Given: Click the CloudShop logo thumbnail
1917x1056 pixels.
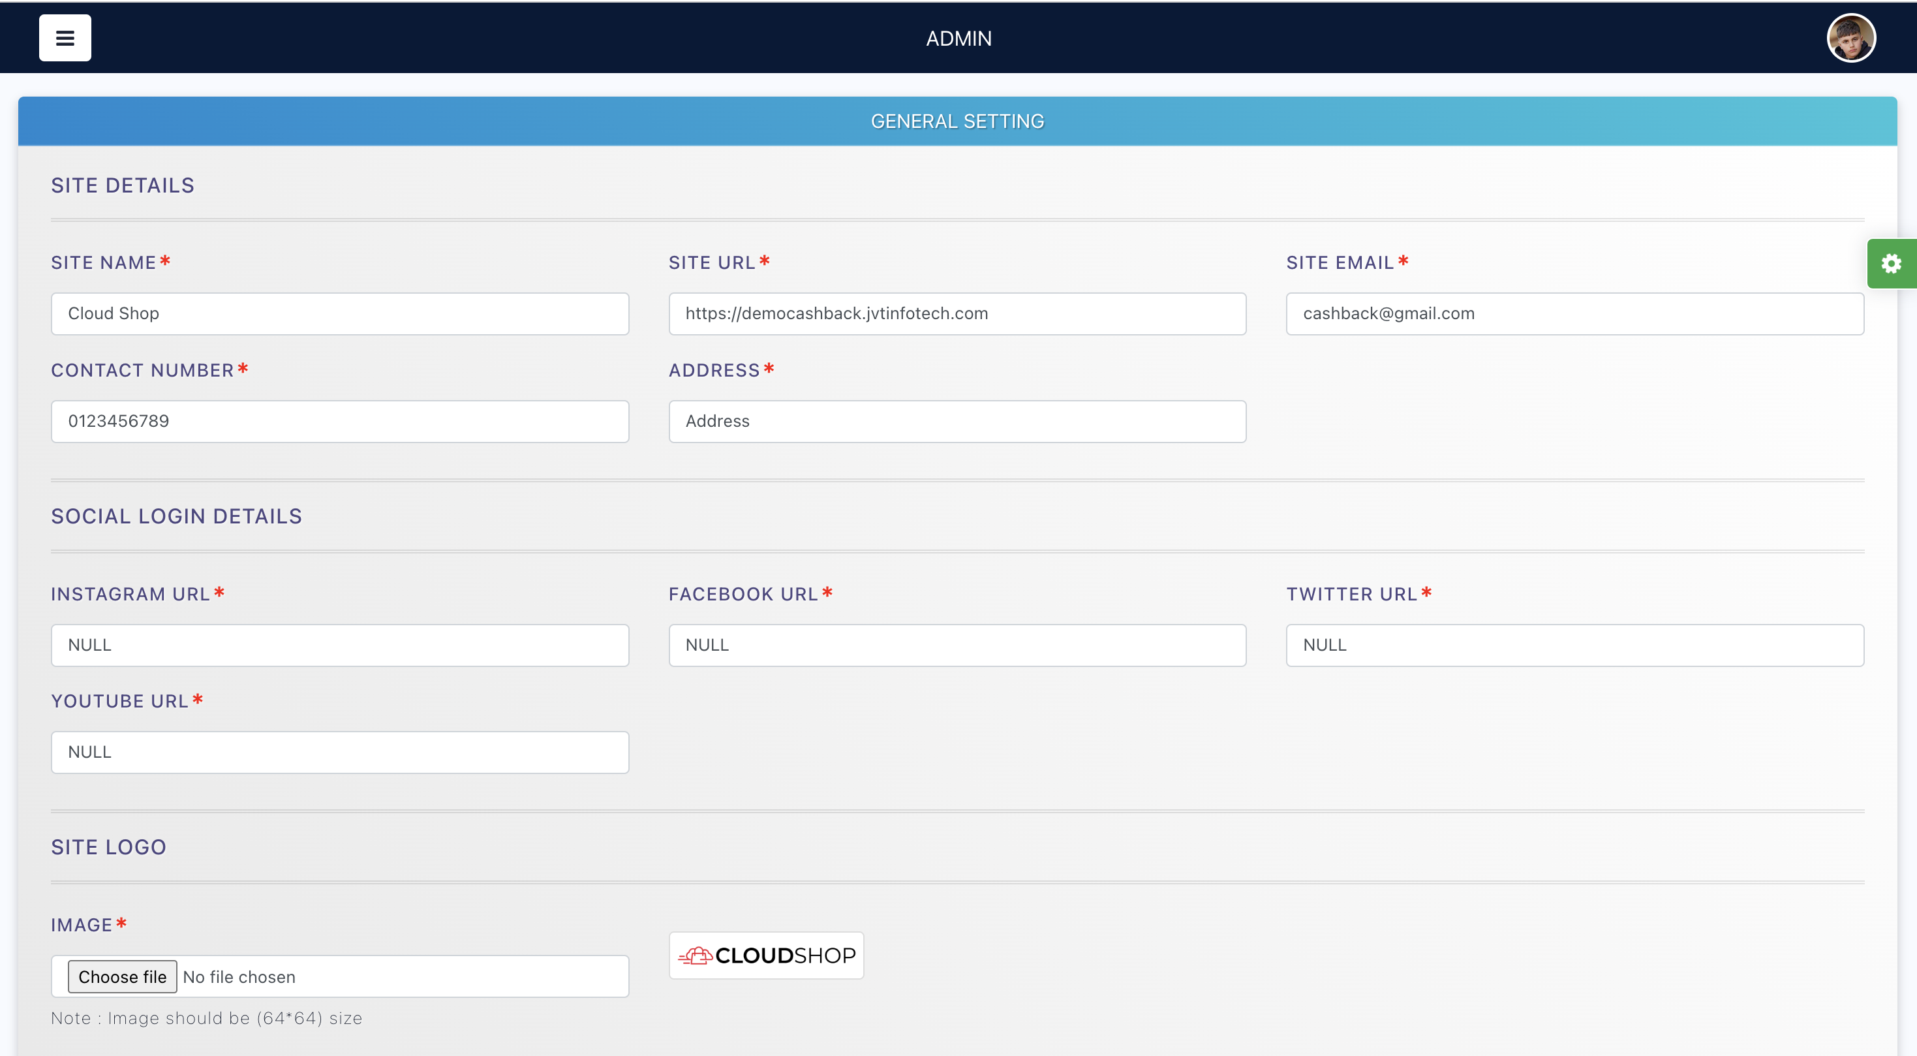Looking at the screenshot, I should point(766,955).
